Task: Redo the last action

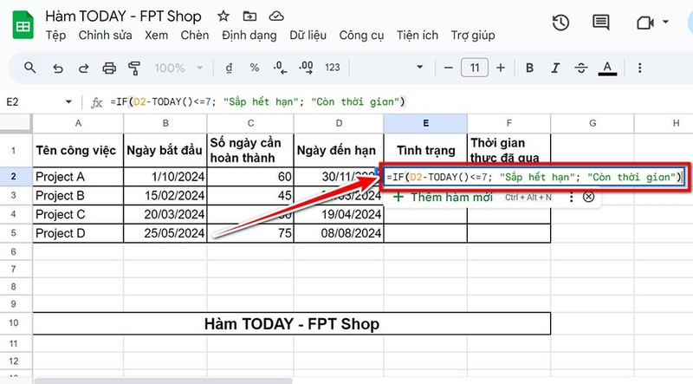Action: (83, 68)
